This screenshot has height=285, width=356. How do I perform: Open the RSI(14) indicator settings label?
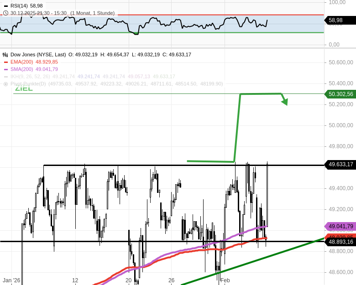coord(20,6)
